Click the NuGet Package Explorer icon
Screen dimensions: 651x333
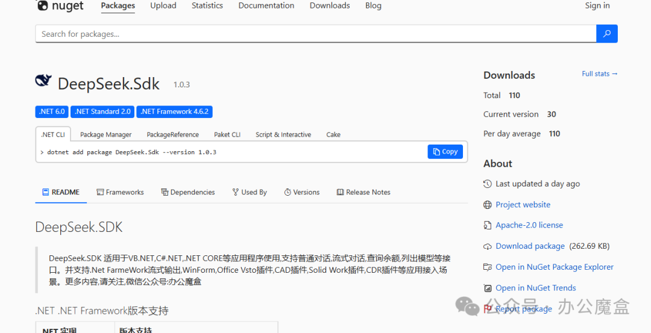click(488, 267)
